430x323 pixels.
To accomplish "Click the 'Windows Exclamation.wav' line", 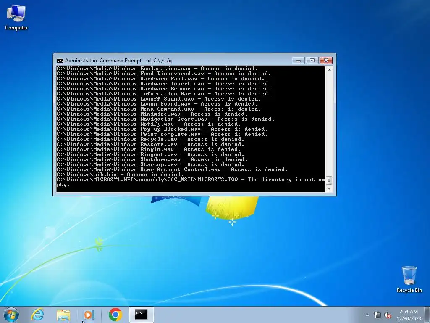I will [157, 69].
